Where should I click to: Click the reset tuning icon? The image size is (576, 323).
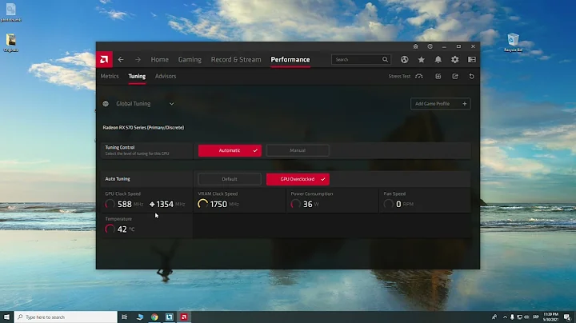click(472, 76)
